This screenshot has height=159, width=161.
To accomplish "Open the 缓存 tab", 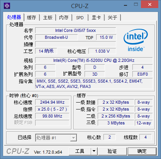I will pyautogui.click(x=31, y=17).
